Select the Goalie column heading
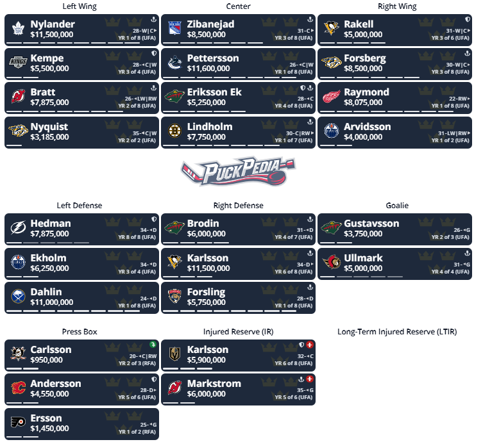 397,206
